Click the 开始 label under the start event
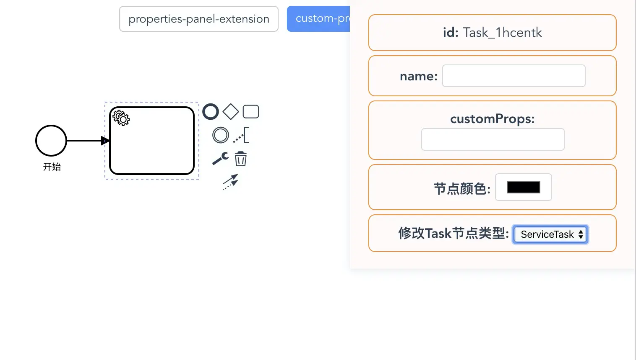The height and width of the screenshot is (360, 636). (52, 167)
